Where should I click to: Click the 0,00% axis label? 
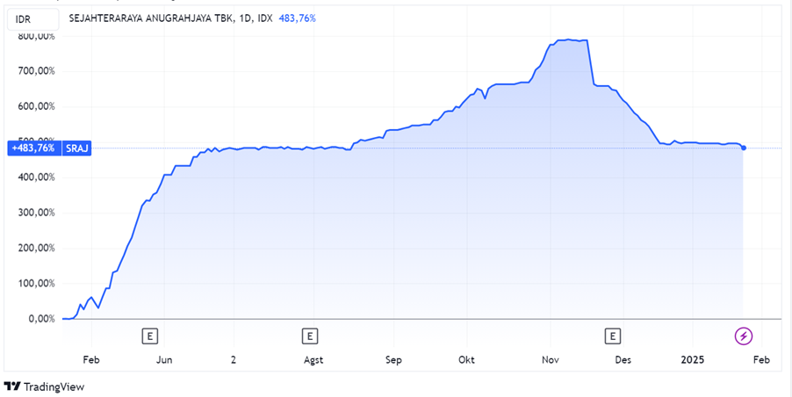[x=41, y=319]
